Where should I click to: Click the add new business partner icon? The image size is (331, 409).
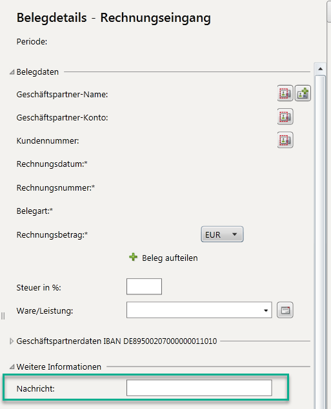coord(303,93)
